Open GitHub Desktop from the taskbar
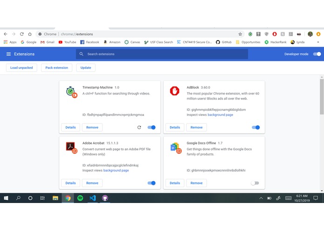324x230 pixels. 105,198
